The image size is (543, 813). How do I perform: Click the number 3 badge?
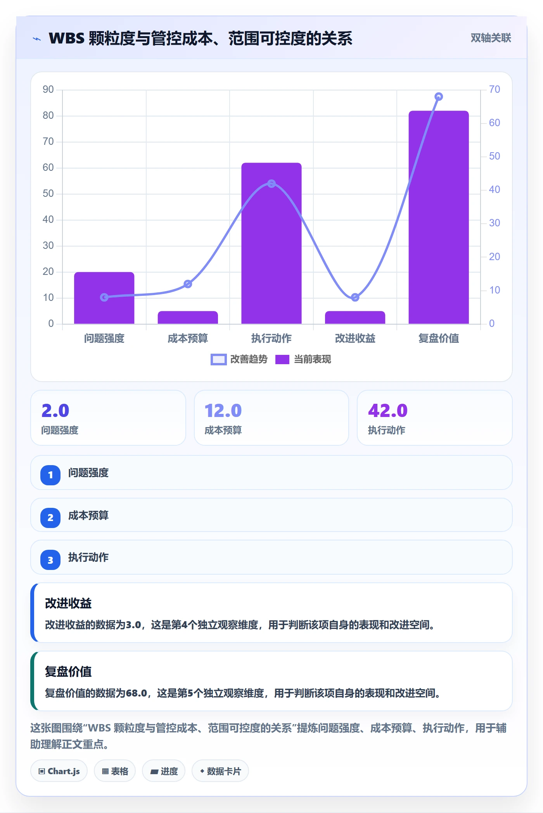50,560
